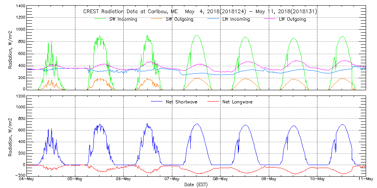
Task: Click the 10-May date tick label
Action: [317, 179]
